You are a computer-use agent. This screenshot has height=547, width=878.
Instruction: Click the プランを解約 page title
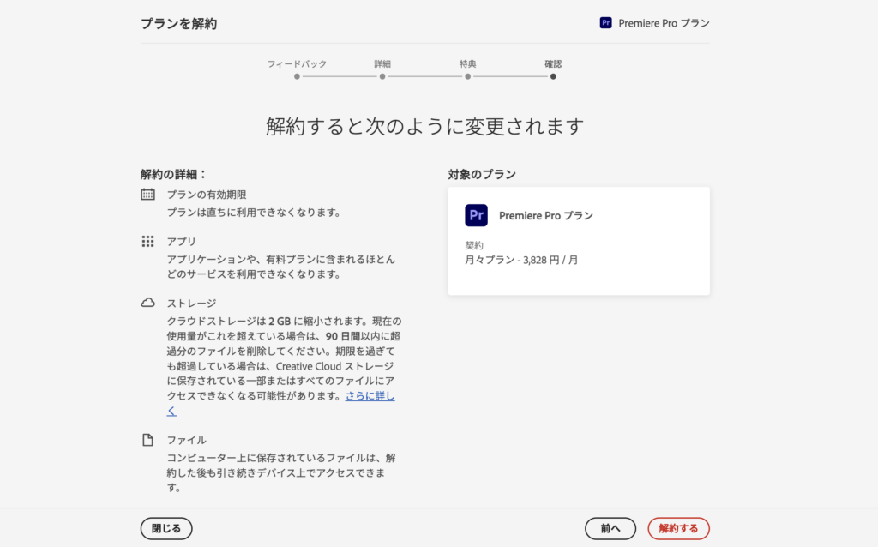[x=178, y=23]
